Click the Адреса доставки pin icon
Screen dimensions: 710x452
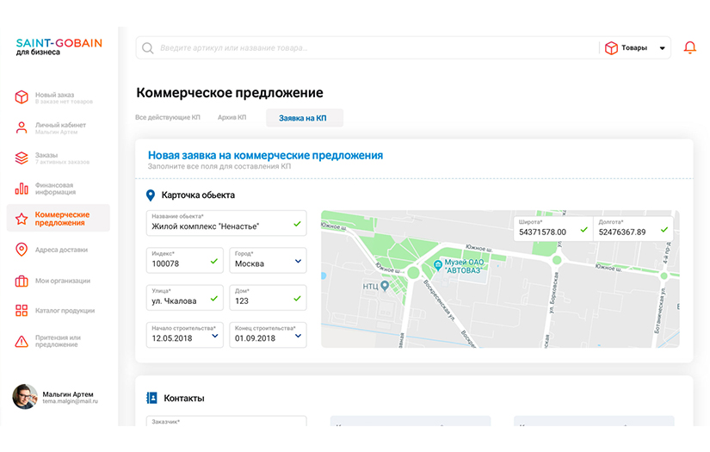click(x=22, y=250)
